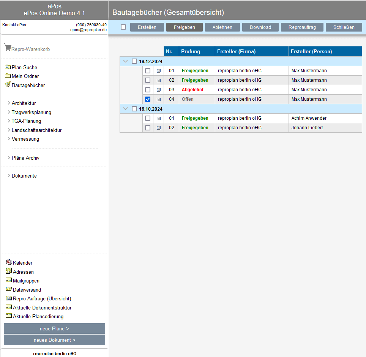Click the Repro-Aufträge (Übersicht) icon
Viewport: 366px width, 357px height.
point(9,298)
